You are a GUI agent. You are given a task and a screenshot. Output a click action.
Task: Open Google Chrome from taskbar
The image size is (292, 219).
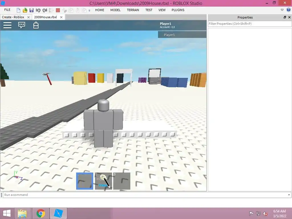[x=41, y=213]
